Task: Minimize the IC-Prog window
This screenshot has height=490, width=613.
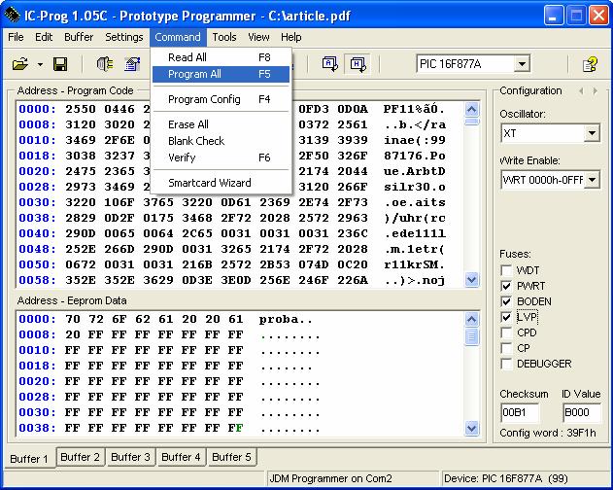Action: click(553, 17)
